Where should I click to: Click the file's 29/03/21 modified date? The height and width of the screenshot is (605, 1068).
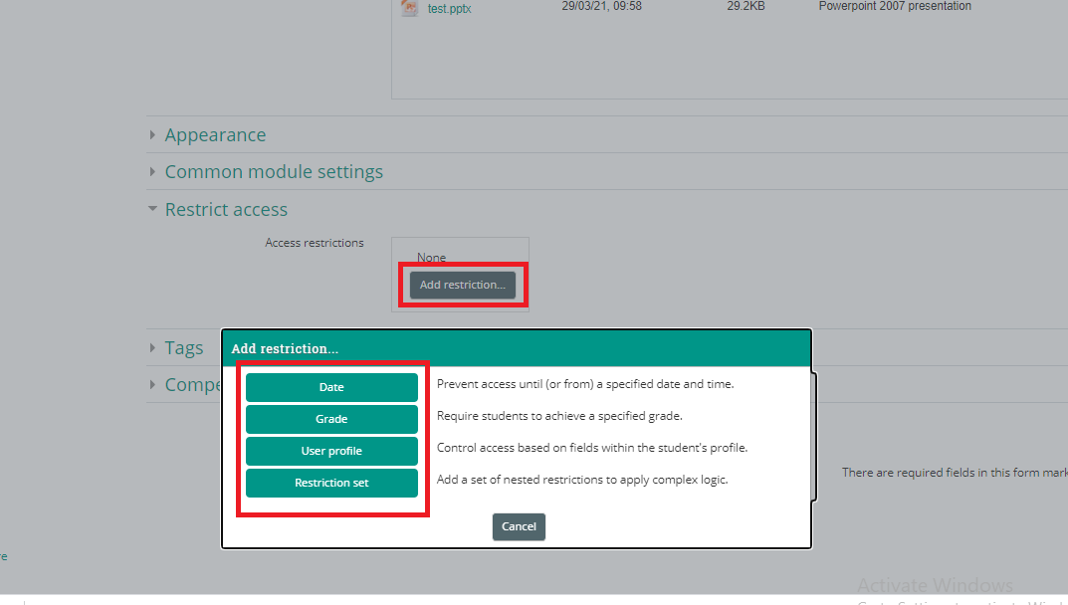[x=601, y=6]
